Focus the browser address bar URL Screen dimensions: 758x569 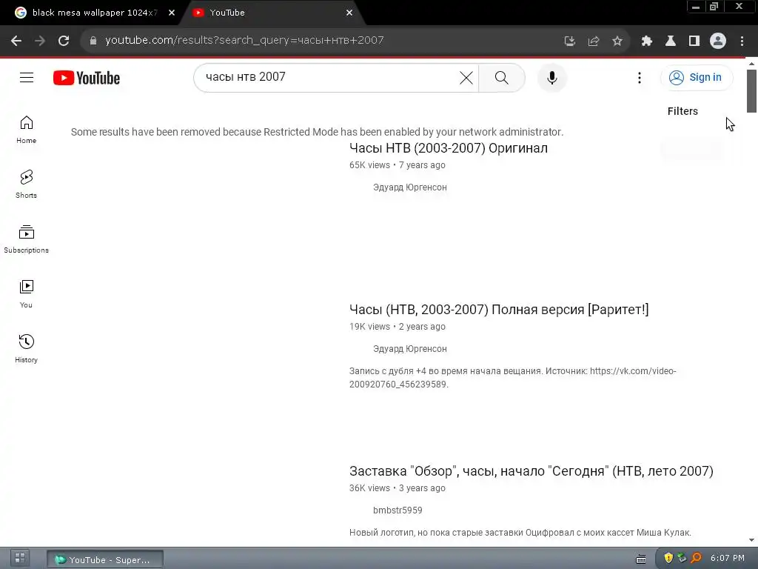[244, 40]
